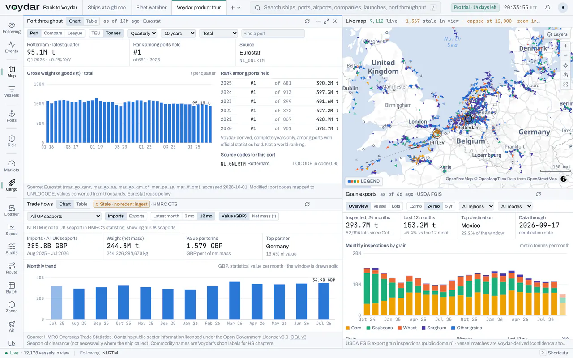
Task: Open Port throughput more options menu
Action: tap(318, 21)
